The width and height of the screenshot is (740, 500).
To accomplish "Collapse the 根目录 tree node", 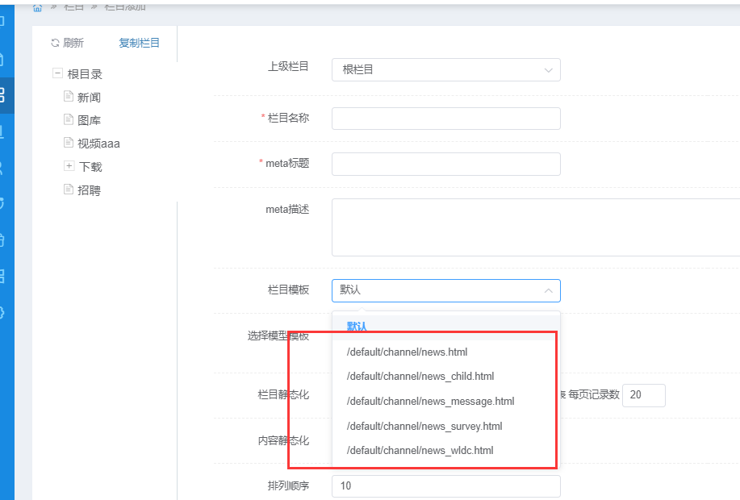I will (x=57, y=73).
